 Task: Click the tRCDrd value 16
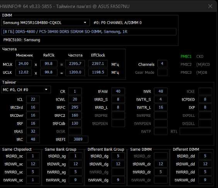(x=33, y=107)
